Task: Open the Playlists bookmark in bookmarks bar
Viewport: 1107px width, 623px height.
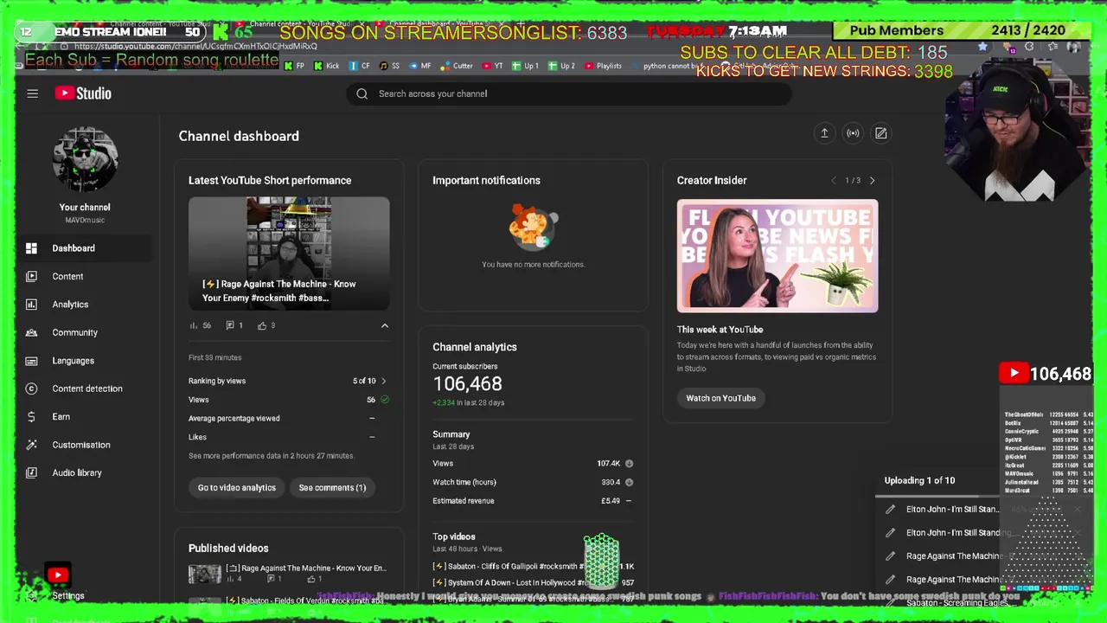Action: point(603,66)
